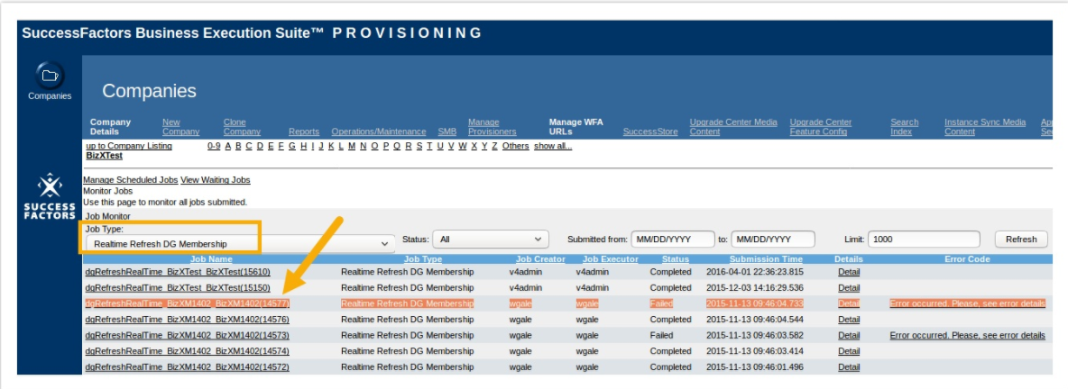Click submission time 2016-04-01 22:36:23.815
The image size is (1068, 389).
click(755, 271)
